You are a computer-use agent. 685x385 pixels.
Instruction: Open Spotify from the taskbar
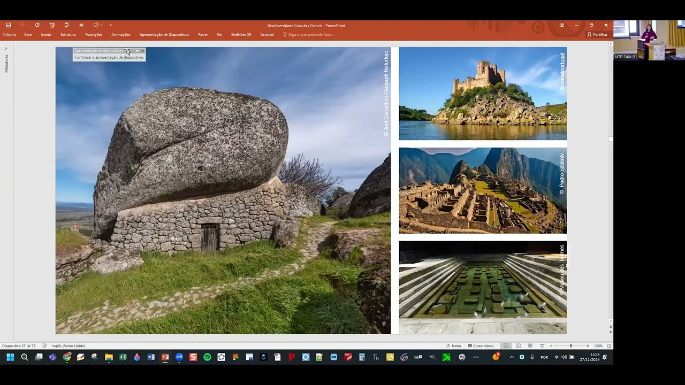(207, 357)
